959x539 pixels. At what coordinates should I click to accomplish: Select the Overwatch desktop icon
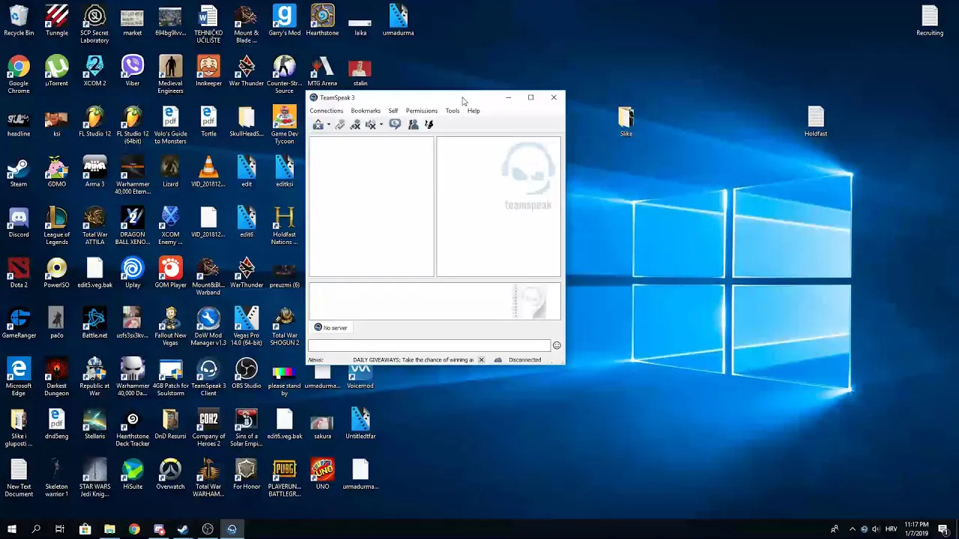pyautogui.click(x=170, y=474)
